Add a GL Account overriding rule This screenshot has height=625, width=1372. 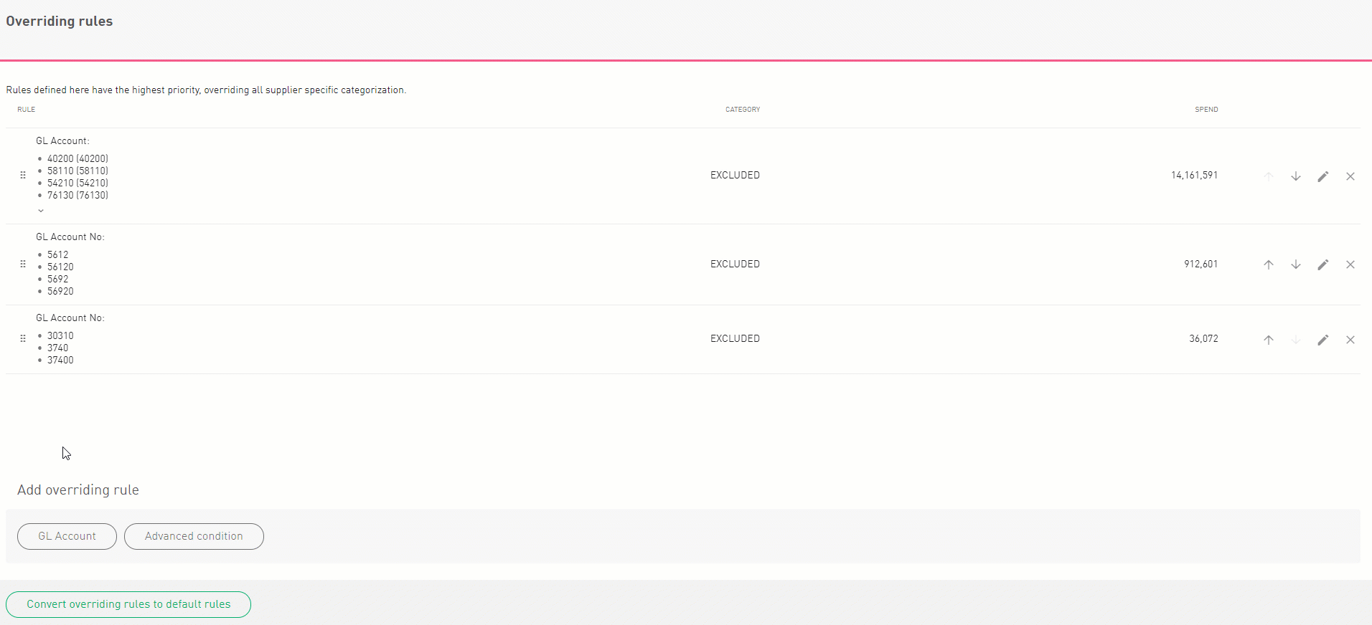[x=67, y=536]
